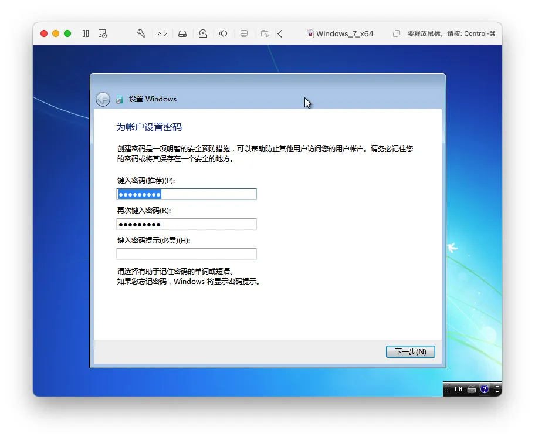Click the network adapter arrows icon
535x440 pixels.
(x=162, y=33)
